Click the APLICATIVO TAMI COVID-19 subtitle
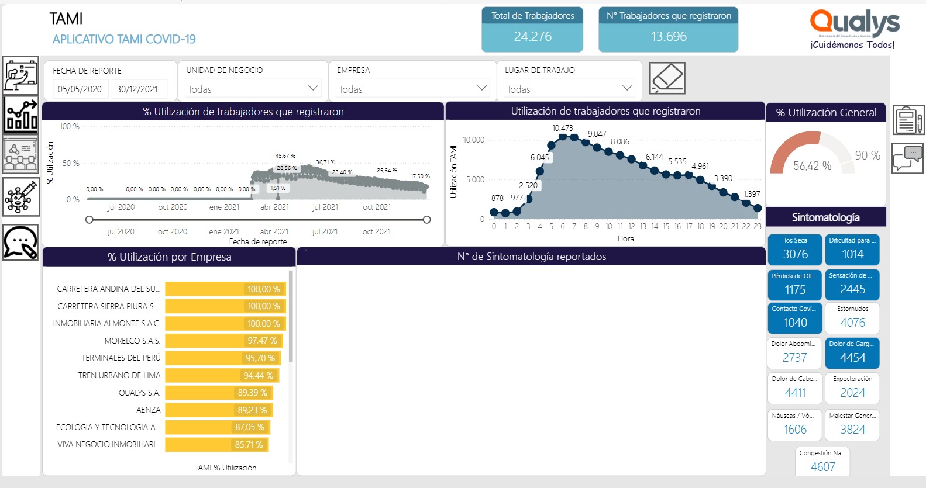Image resolution: width=926 pixels, height=488 pixels. click(x=124, y=39)
